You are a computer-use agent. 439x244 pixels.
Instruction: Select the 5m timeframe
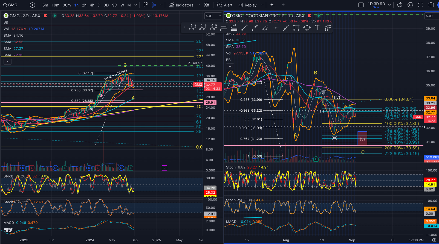tap(45, 5)
